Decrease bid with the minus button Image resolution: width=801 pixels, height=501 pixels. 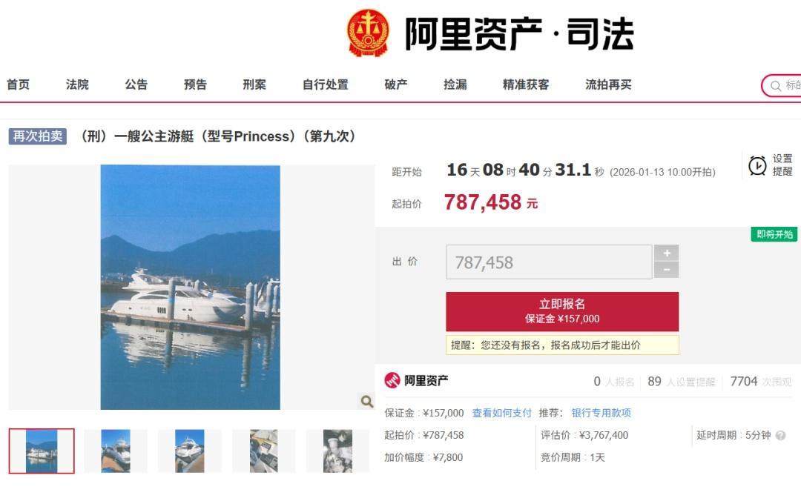point(667,271)
